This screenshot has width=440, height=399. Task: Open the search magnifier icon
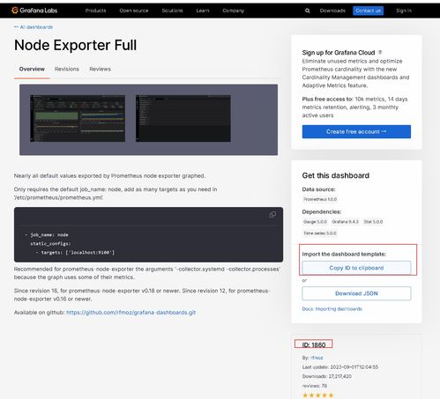(307, 11)
